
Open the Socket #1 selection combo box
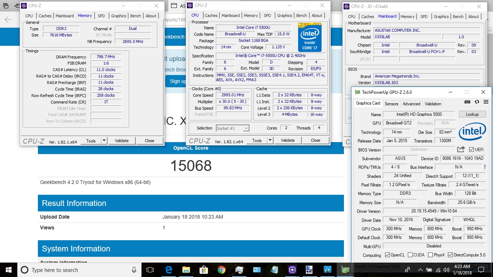[232, 128]
